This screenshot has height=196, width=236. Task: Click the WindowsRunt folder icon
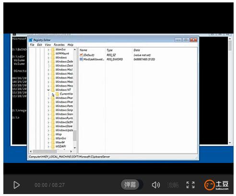pyautogui.click(x=53, y=118)
